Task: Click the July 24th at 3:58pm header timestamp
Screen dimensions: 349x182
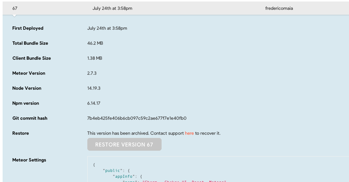Action: [113, 8]
